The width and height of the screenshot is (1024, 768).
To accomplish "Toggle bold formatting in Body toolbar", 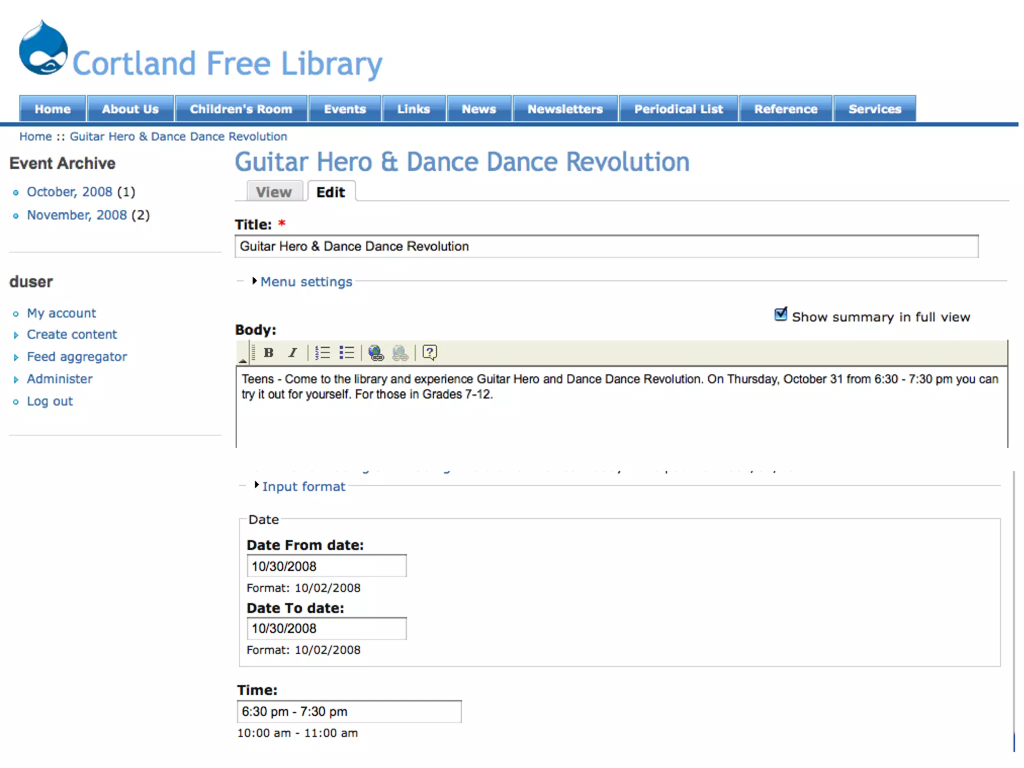I will 268,353.
